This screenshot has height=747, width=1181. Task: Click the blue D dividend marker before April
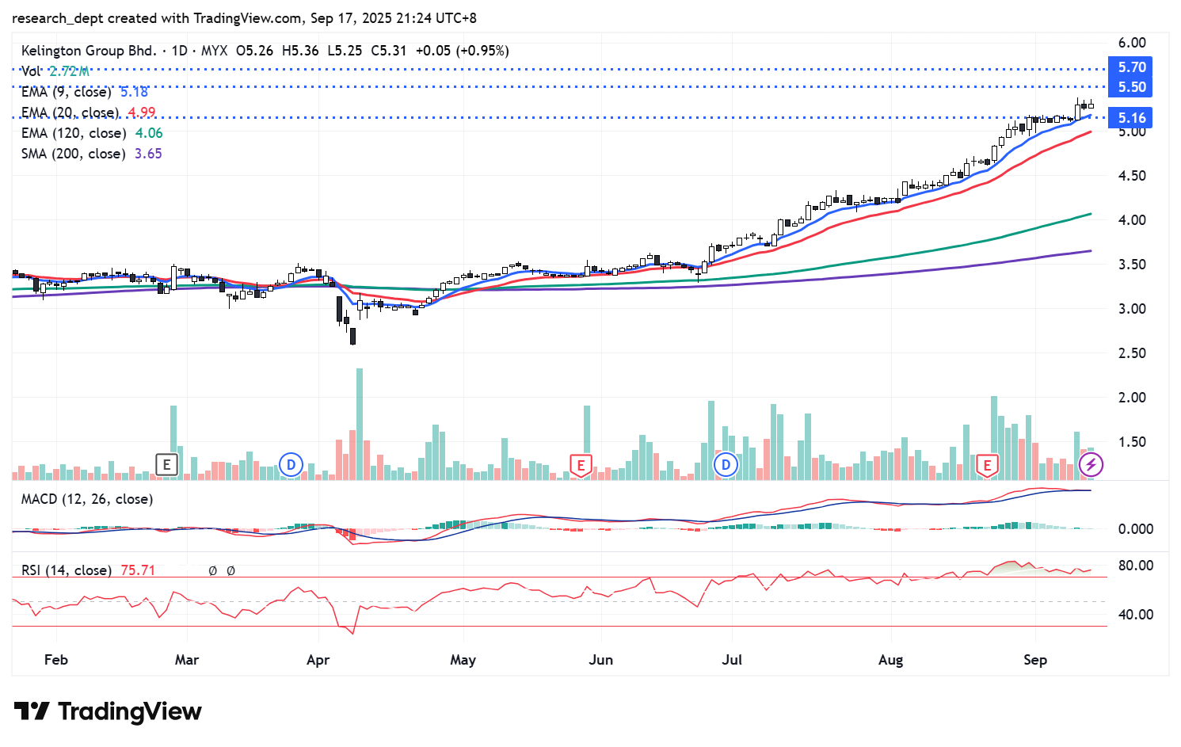[291, 465]
